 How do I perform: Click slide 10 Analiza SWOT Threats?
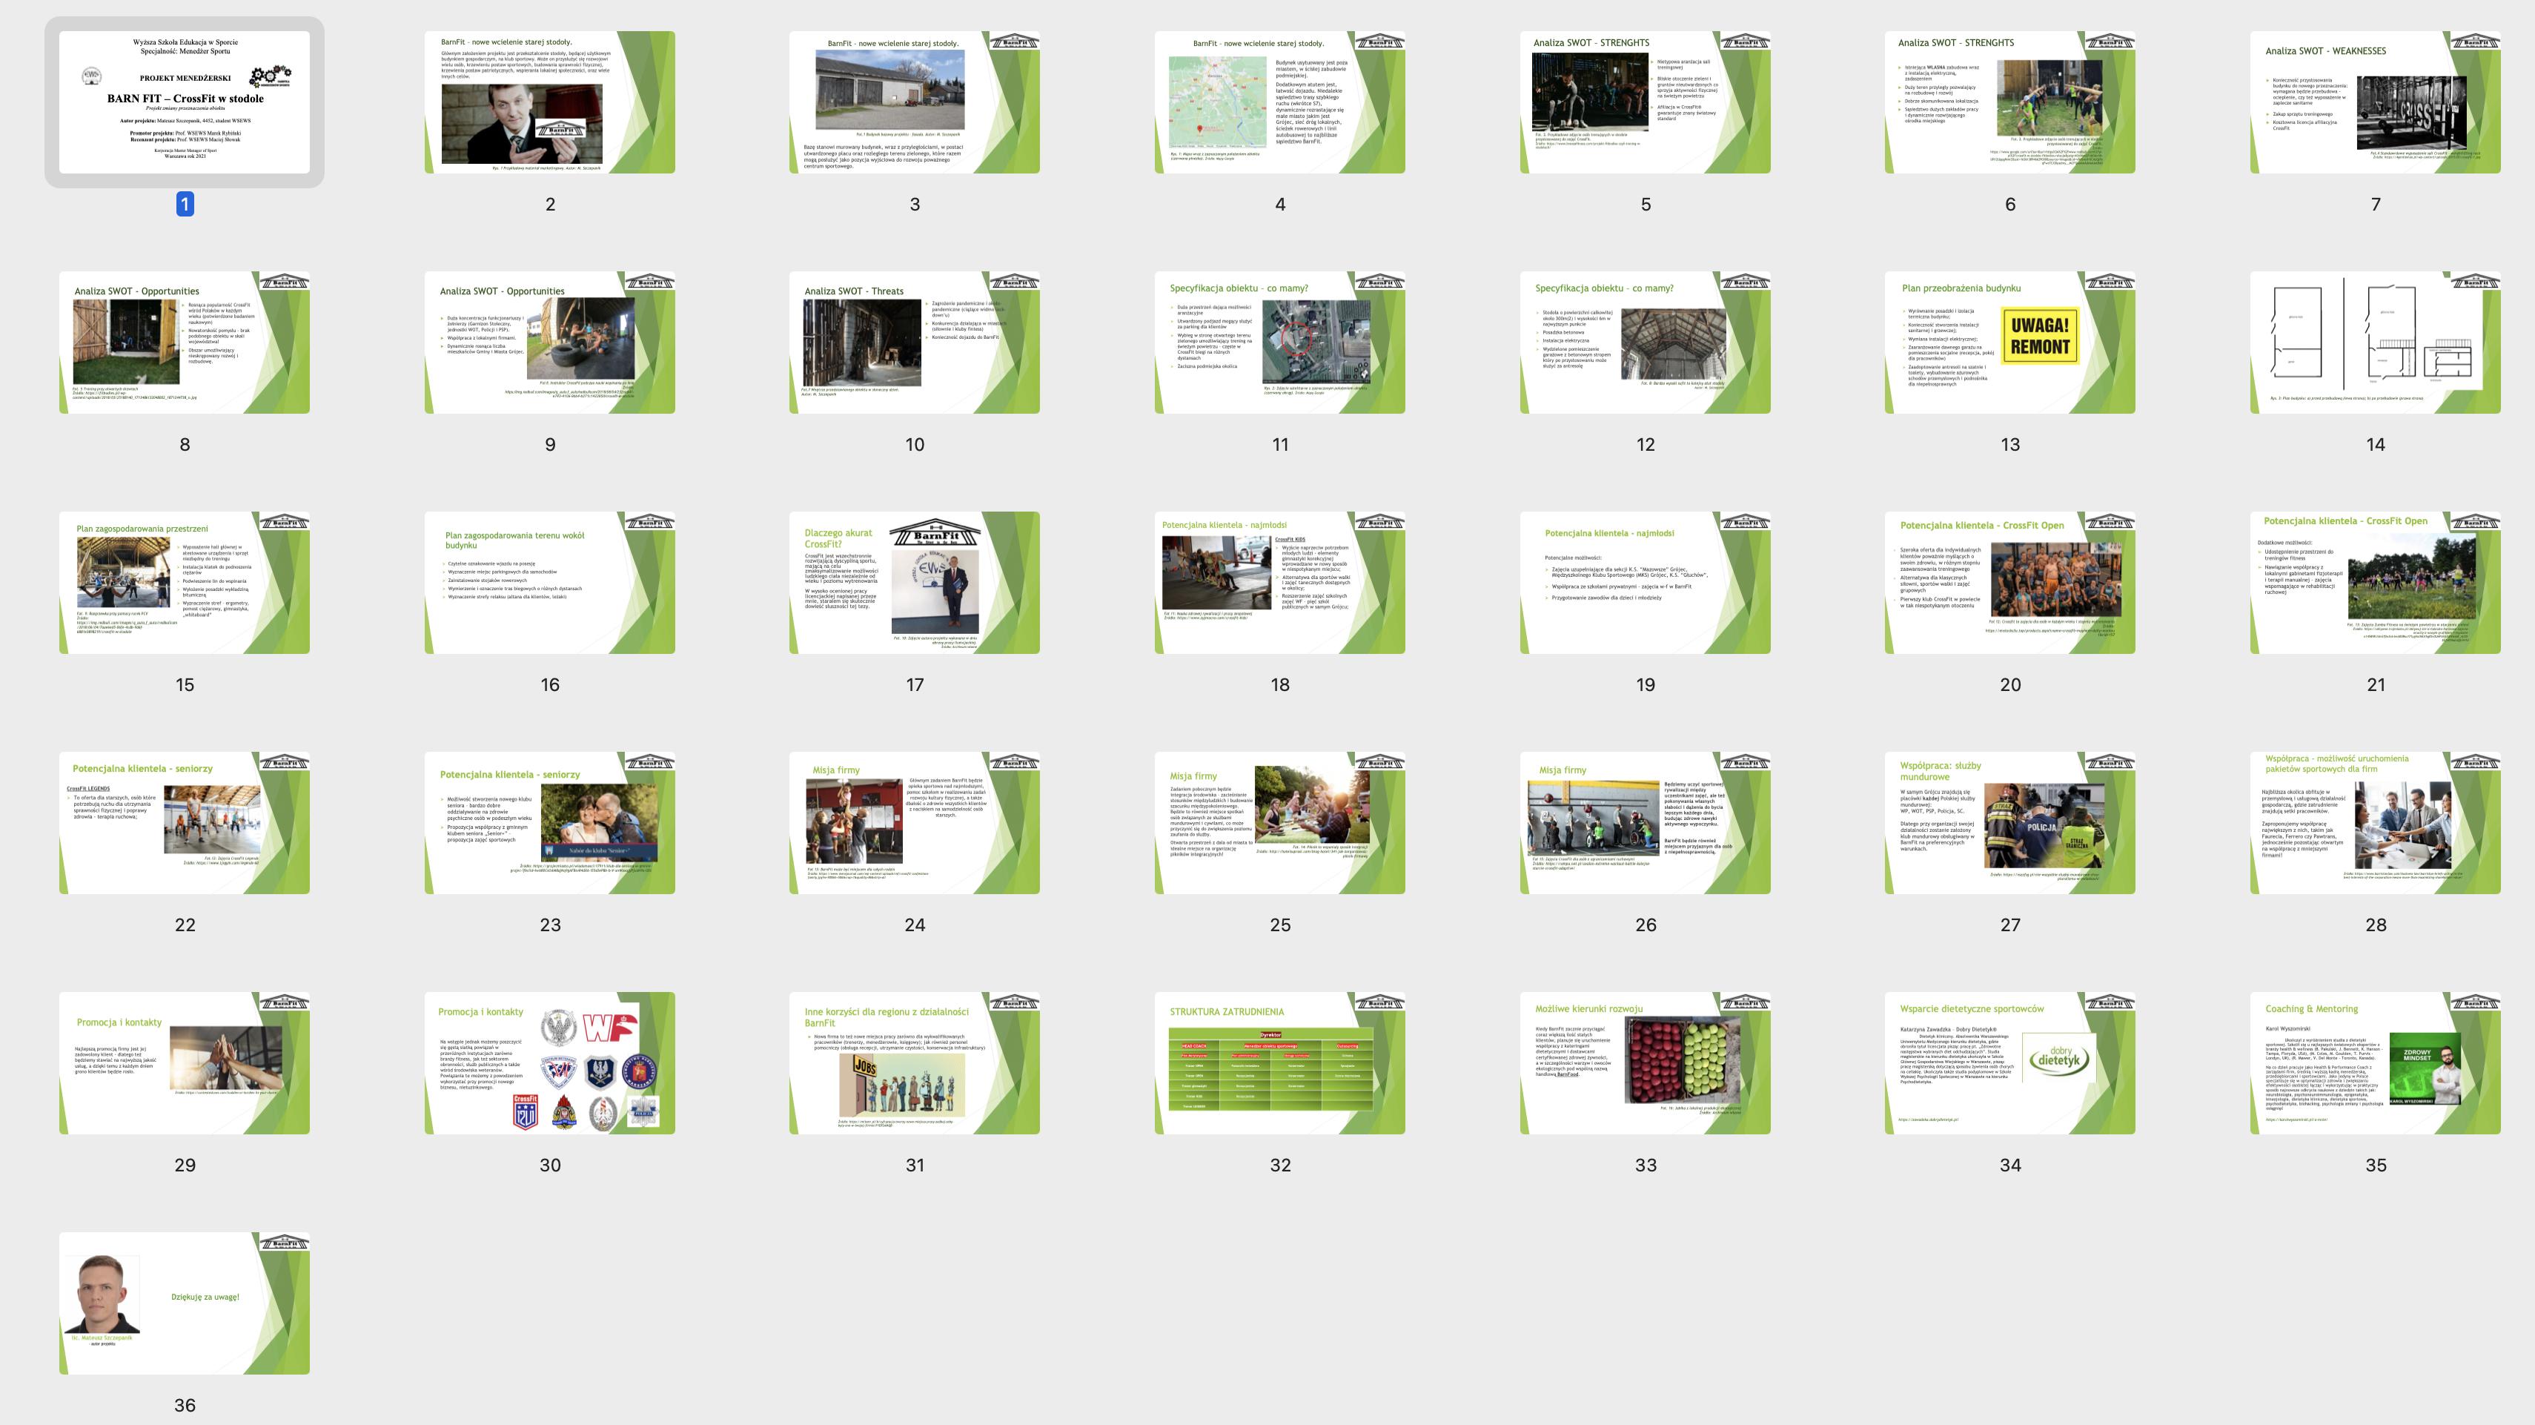pos(914,342)
